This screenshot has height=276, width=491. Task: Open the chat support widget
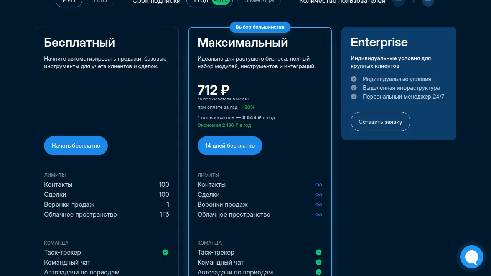471,257
